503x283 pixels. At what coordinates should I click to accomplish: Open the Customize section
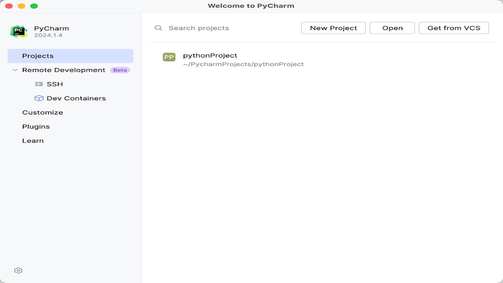pos(42,112)
